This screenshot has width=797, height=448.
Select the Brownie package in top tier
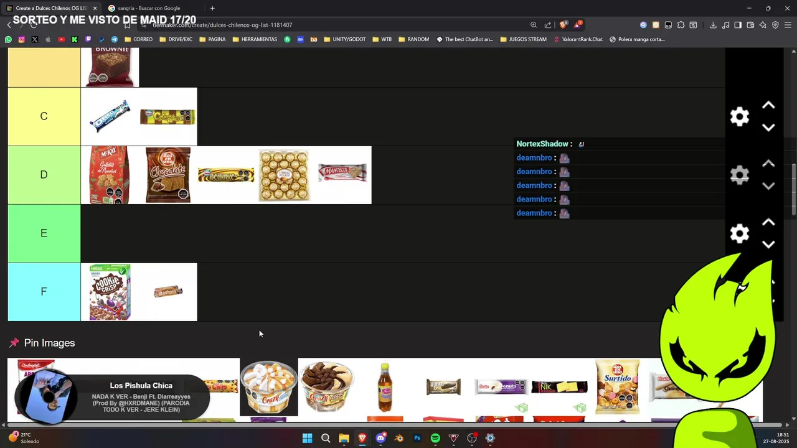tap(110, 67)
